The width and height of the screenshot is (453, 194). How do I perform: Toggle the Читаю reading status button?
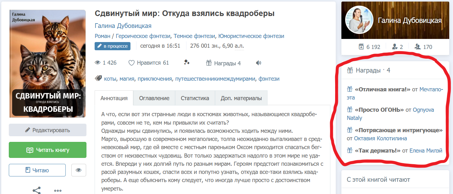coord(37,170)
